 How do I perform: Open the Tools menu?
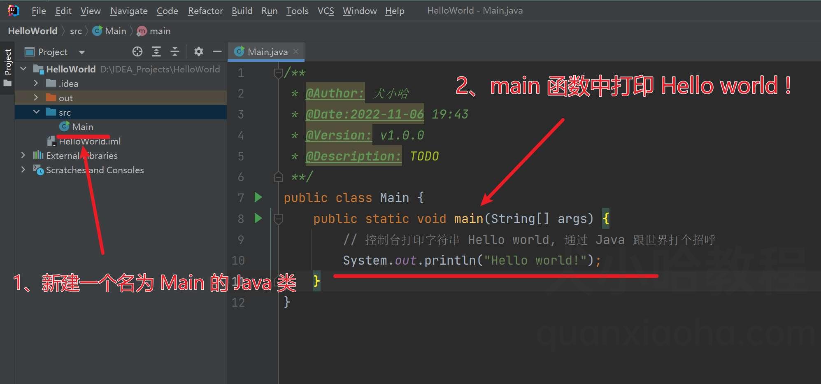point(298,11)
